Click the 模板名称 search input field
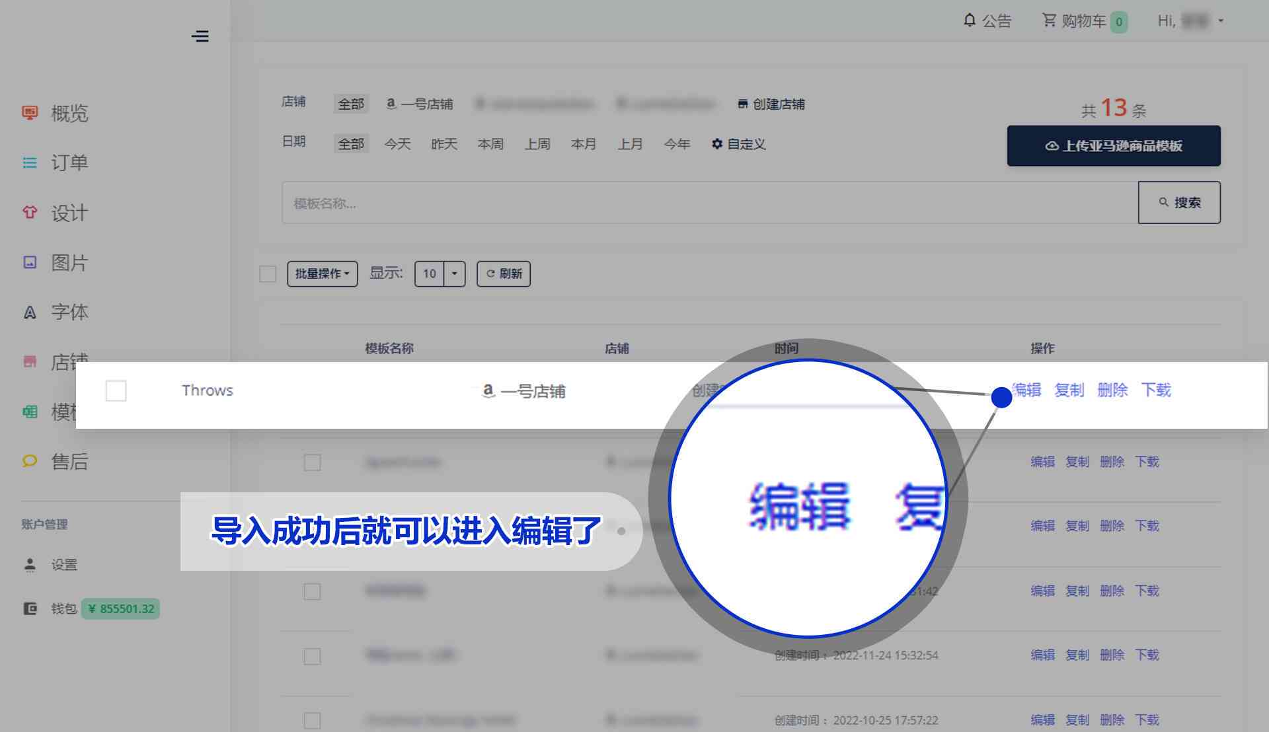The image size is (1269, 732). [x=707, y=203]
